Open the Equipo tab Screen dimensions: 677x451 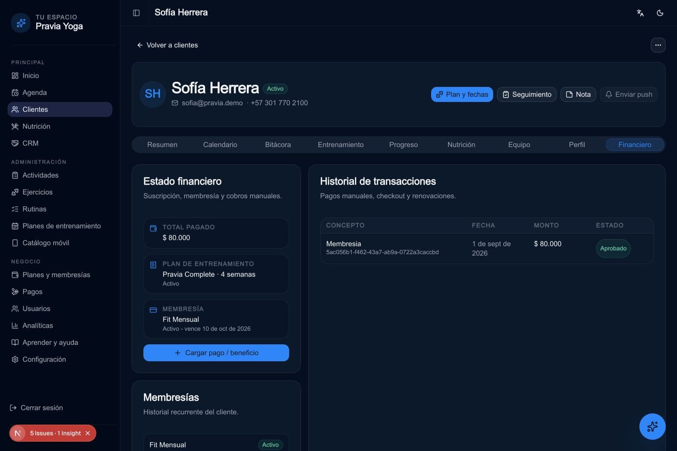pos(519,145)
